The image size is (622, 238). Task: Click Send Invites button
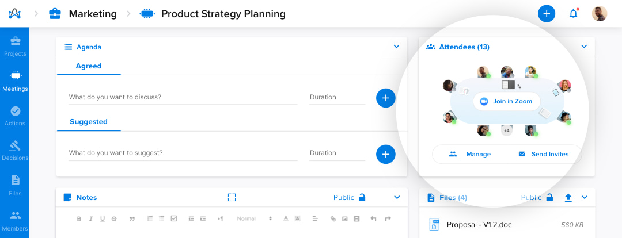544,154
